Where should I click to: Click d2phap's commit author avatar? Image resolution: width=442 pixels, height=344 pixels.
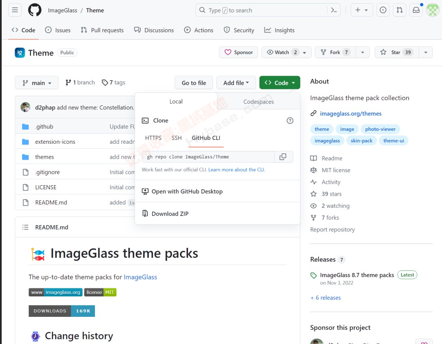pos(25,107)
